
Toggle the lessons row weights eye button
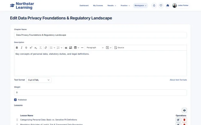tap(184, 110)
